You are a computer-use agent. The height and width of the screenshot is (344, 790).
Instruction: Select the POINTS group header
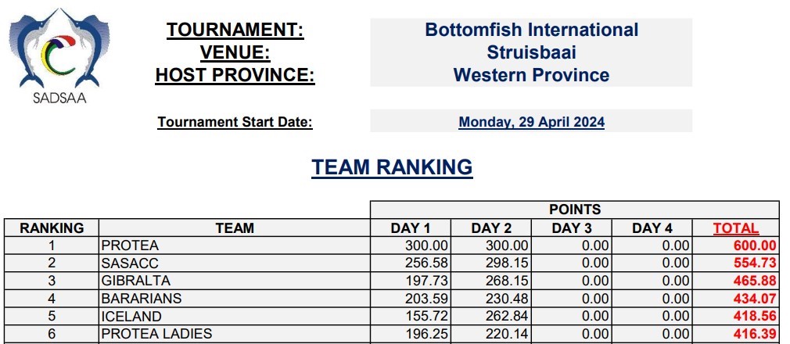click(x=575, y=210)
